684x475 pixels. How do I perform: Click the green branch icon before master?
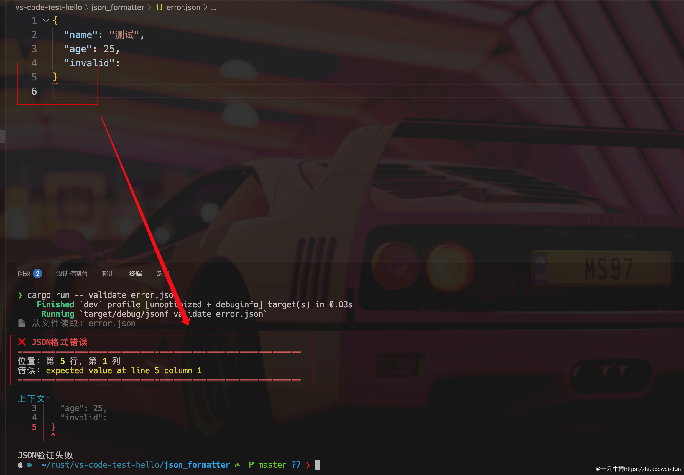tap(251, 465)
